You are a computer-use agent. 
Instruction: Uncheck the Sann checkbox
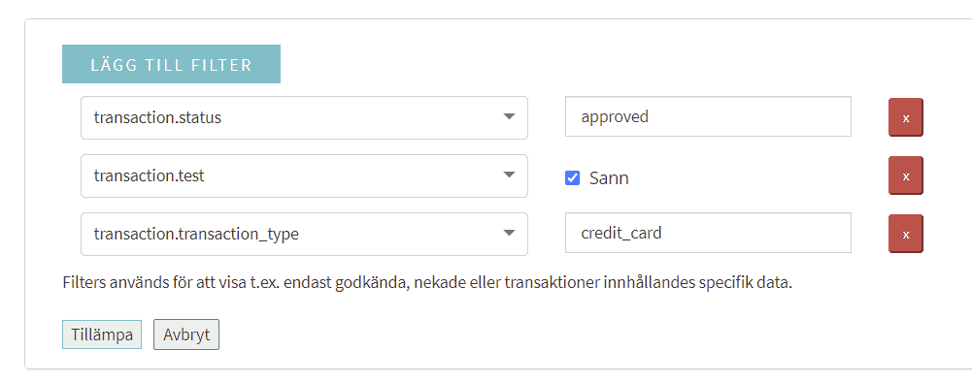pyautogui.click(x=573, y=178)
